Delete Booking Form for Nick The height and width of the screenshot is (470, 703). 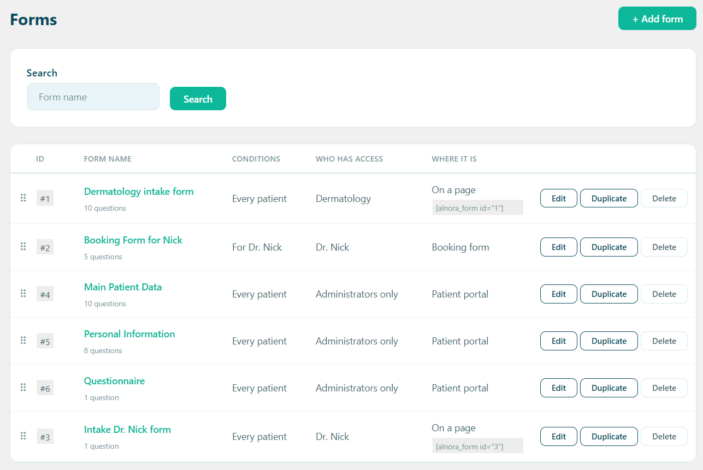coord(664,247)
